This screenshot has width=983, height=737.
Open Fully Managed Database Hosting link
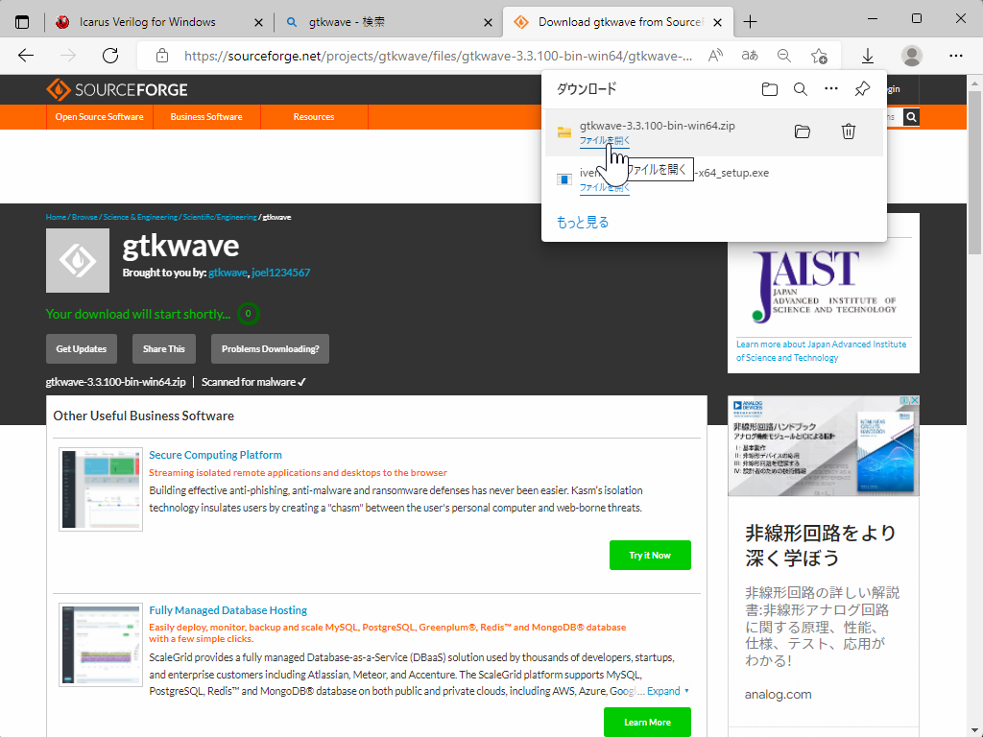[228, 610]
